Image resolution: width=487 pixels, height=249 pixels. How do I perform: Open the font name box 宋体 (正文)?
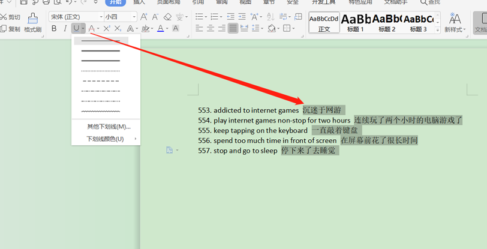(x=76, y=17)
